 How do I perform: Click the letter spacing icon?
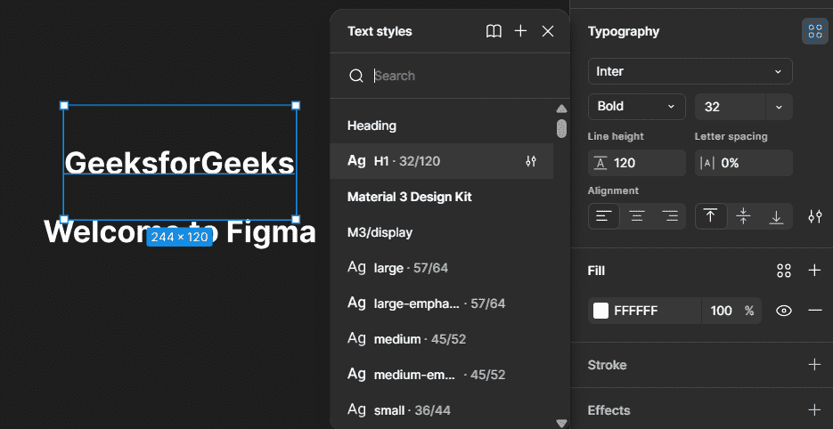707,163
